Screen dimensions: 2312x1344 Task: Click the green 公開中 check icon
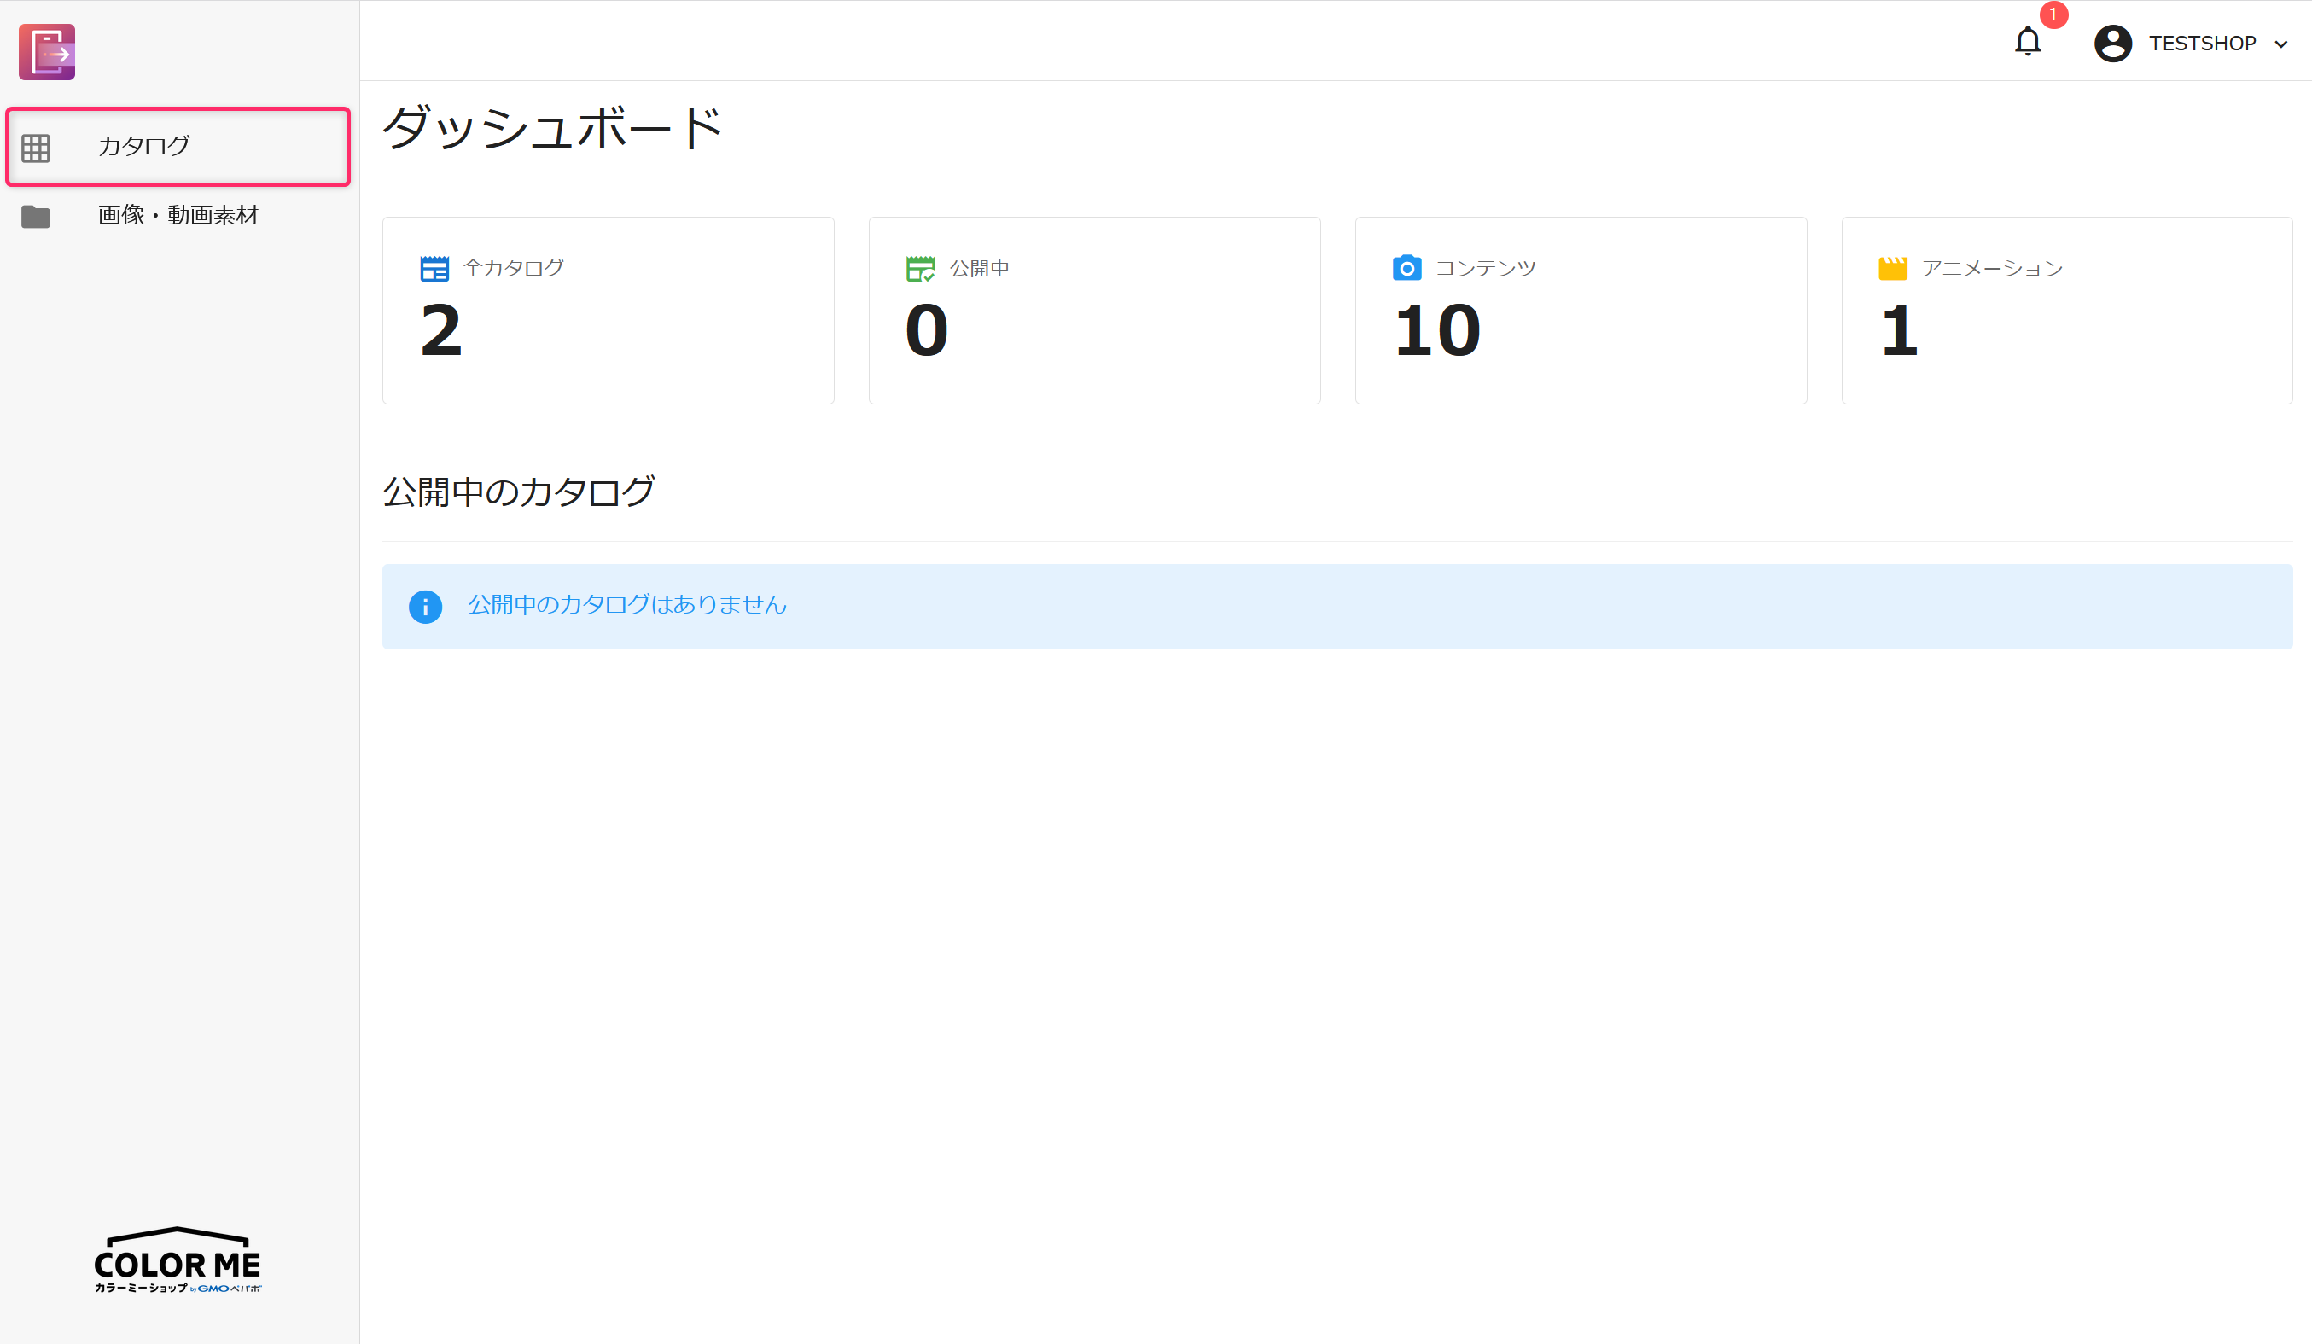(920, 269)
